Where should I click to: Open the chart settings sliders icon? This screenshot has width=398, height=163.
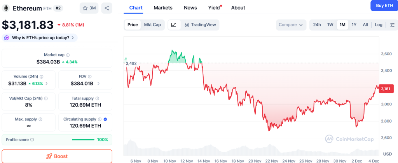(392, 25)
